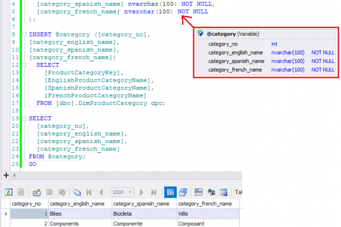The width and height of the screenshot is (341, 227).
Task: Click the greyed revert changes icon
Action: (x=62, y=192)
